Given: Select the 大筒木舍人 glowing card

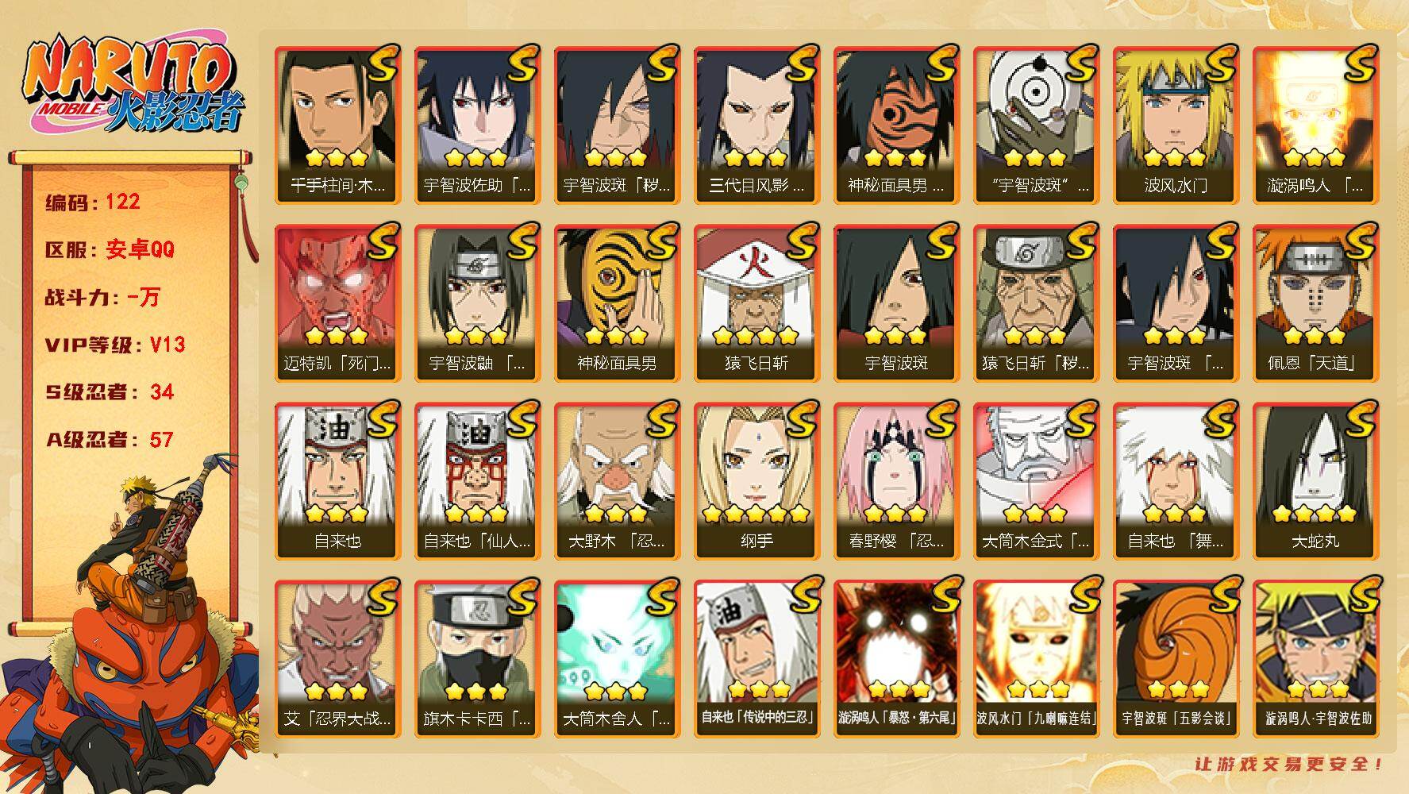Looking at the screenshot, I should coord(617,658).
